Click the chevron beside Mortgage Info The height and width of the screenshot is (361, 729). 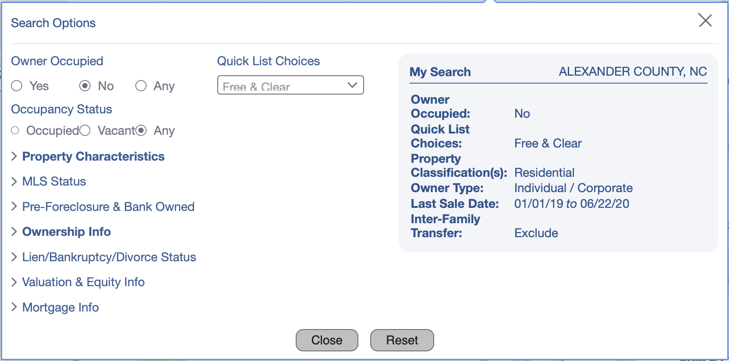pyautogui.click(x=14, y=307)
